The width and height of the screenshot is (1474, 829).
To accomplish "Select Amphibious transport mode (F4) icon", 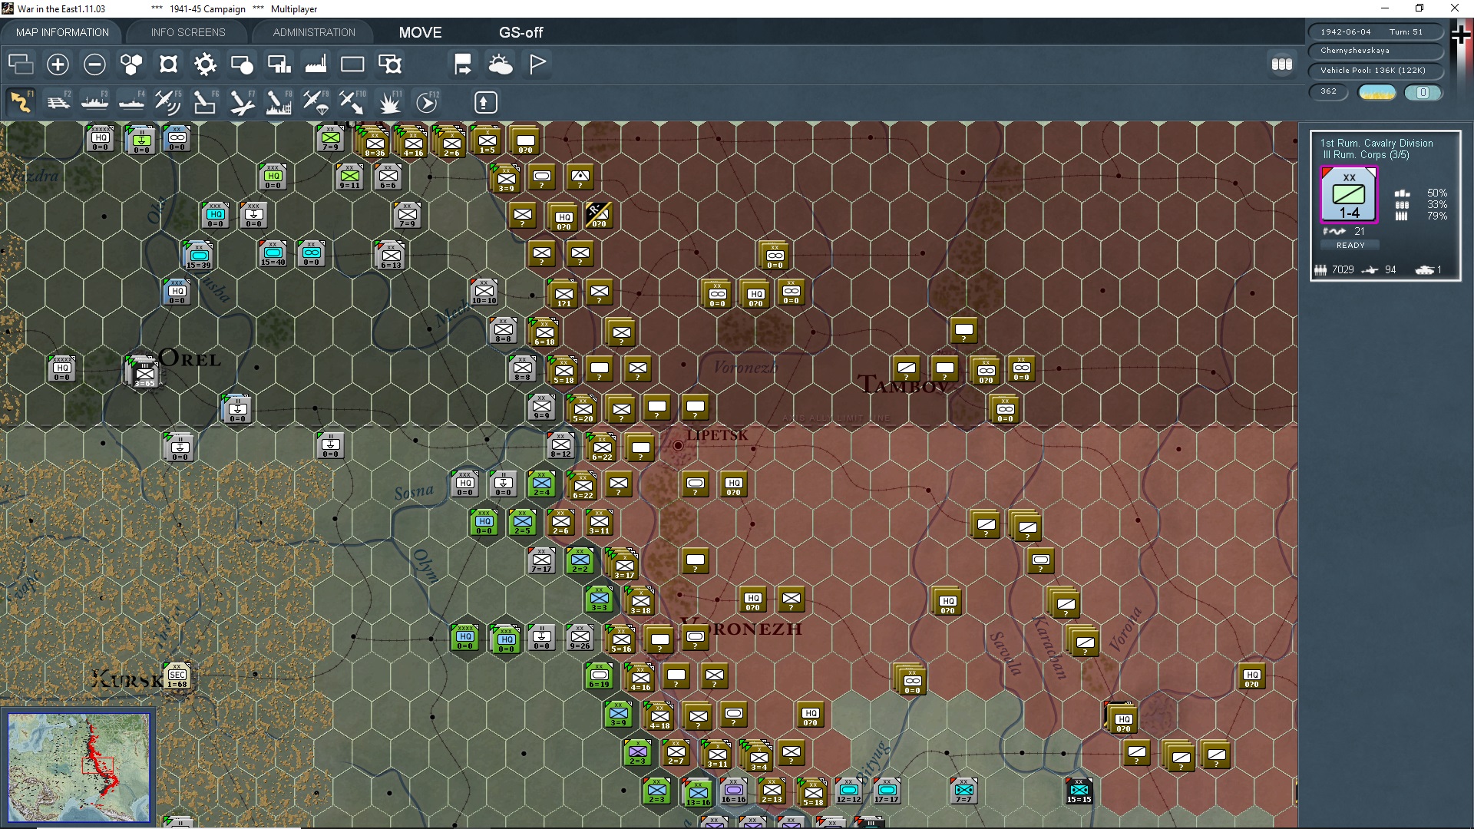I will 131,102.
